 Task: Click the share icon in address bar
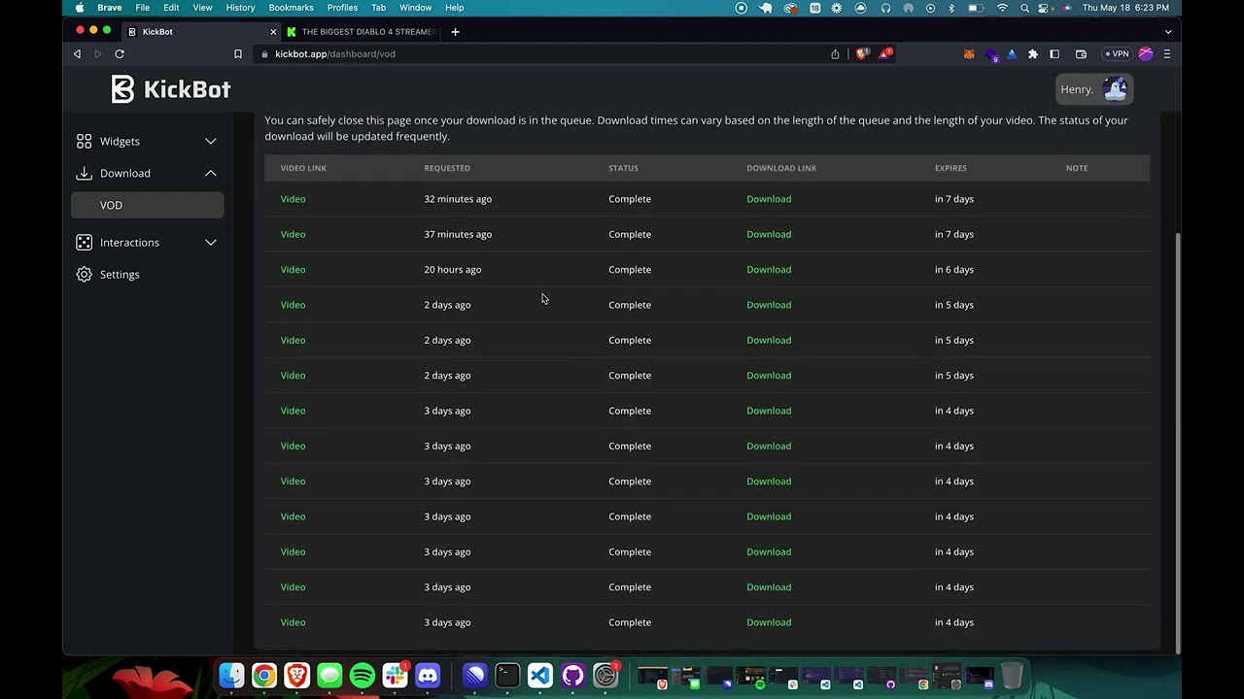[835, 54]
